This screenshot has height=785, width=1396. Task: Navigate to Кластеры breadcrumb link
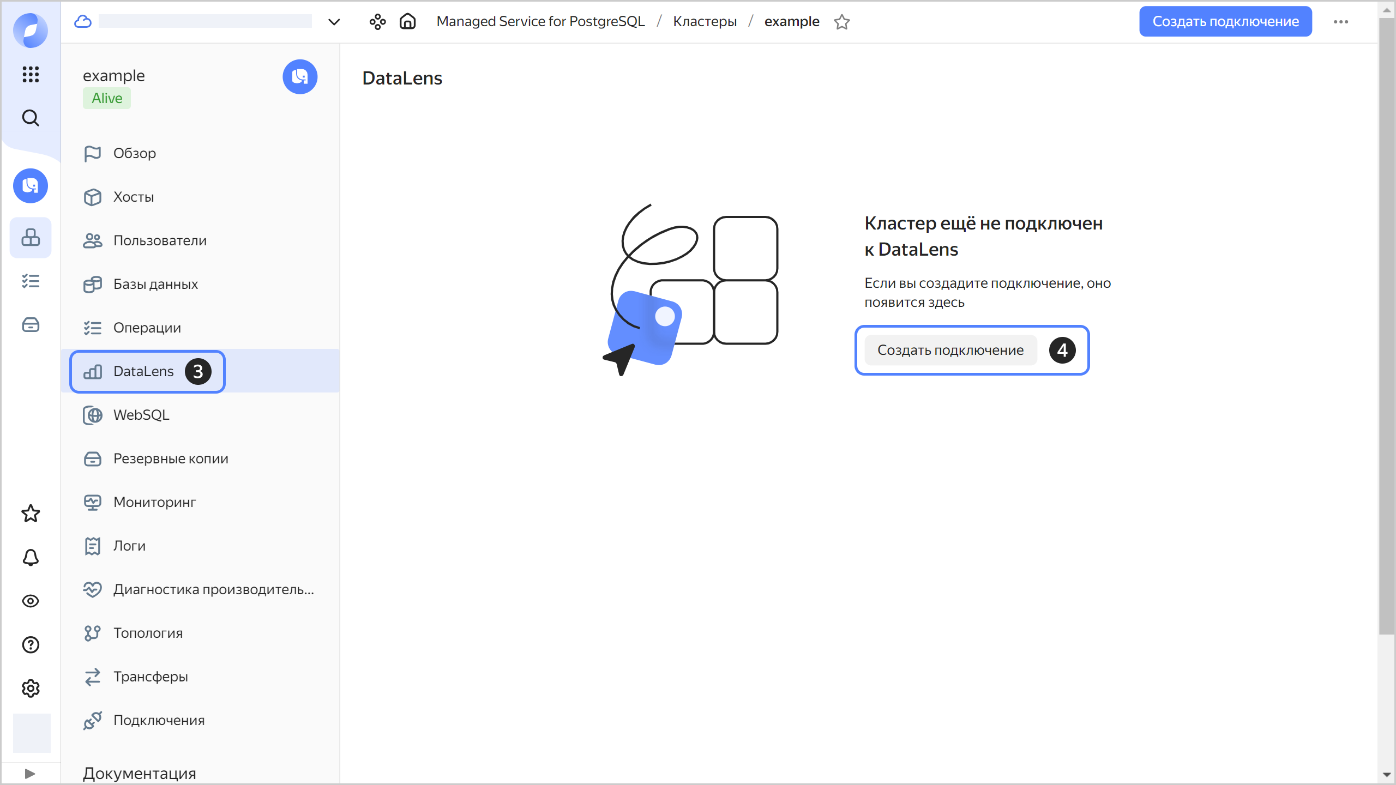pyautogui.click(x=705, y=22)
